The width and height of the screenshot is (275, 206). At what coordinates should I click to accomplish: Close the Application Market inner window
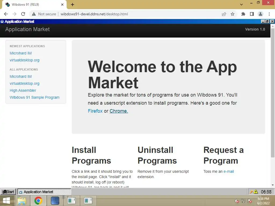(272, 21)
